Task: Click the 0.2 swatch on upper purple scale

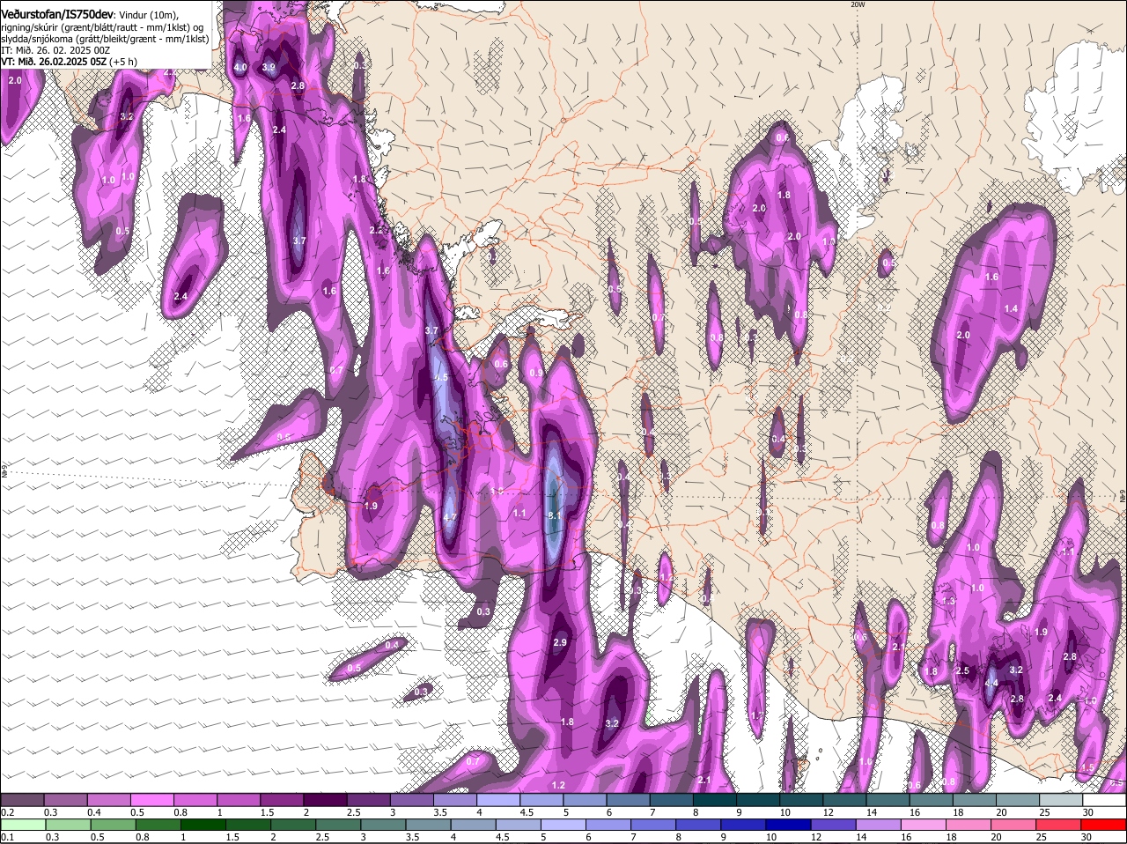Action: tap(22, 799)
